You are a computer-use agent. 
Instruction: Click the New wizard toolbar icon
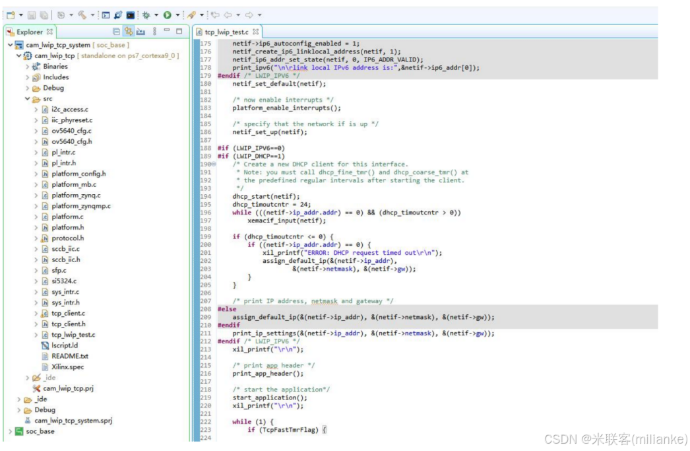pyautogui.click(x=9, y=16)
